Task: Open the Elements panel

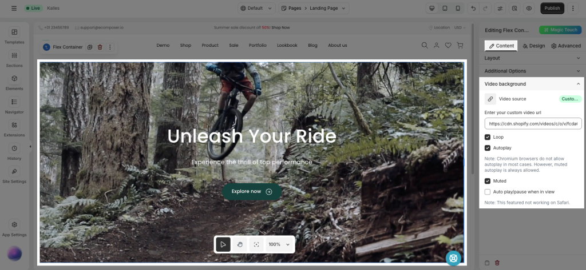Action: pos(14,83)
